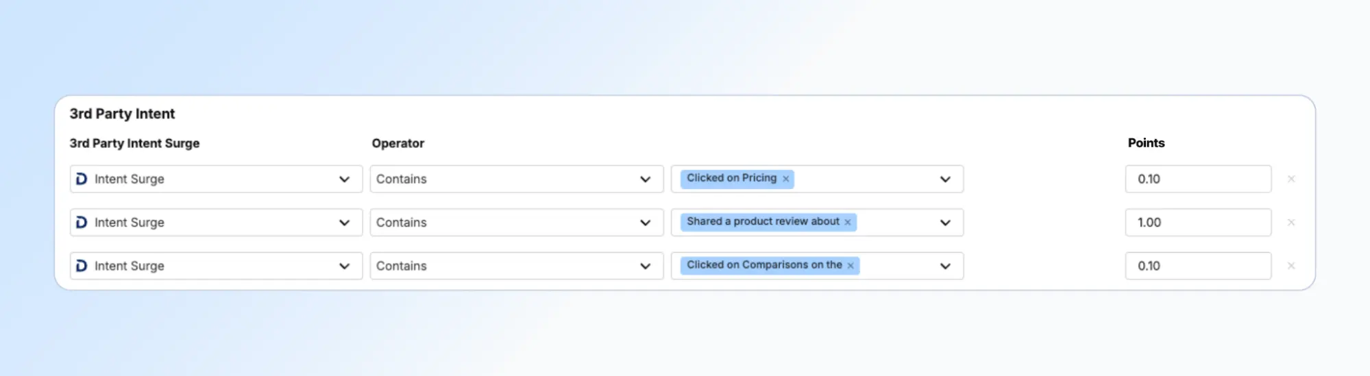The image size is (1370, 376).
Task: Delete the third Intent Surge rule row
Action: 1291,266
